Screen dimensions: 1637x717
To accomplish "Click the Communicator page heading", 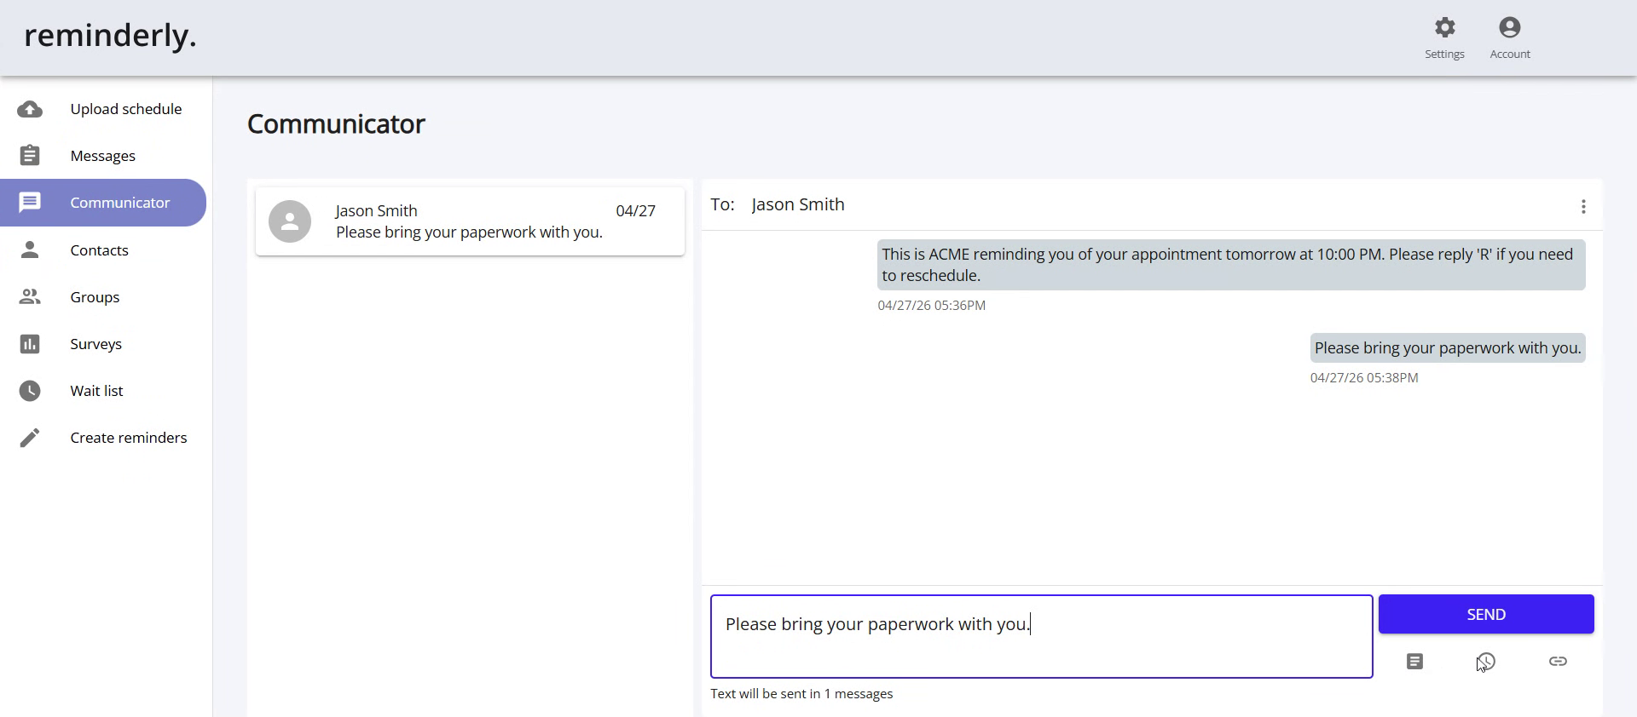I will (336, 124).
